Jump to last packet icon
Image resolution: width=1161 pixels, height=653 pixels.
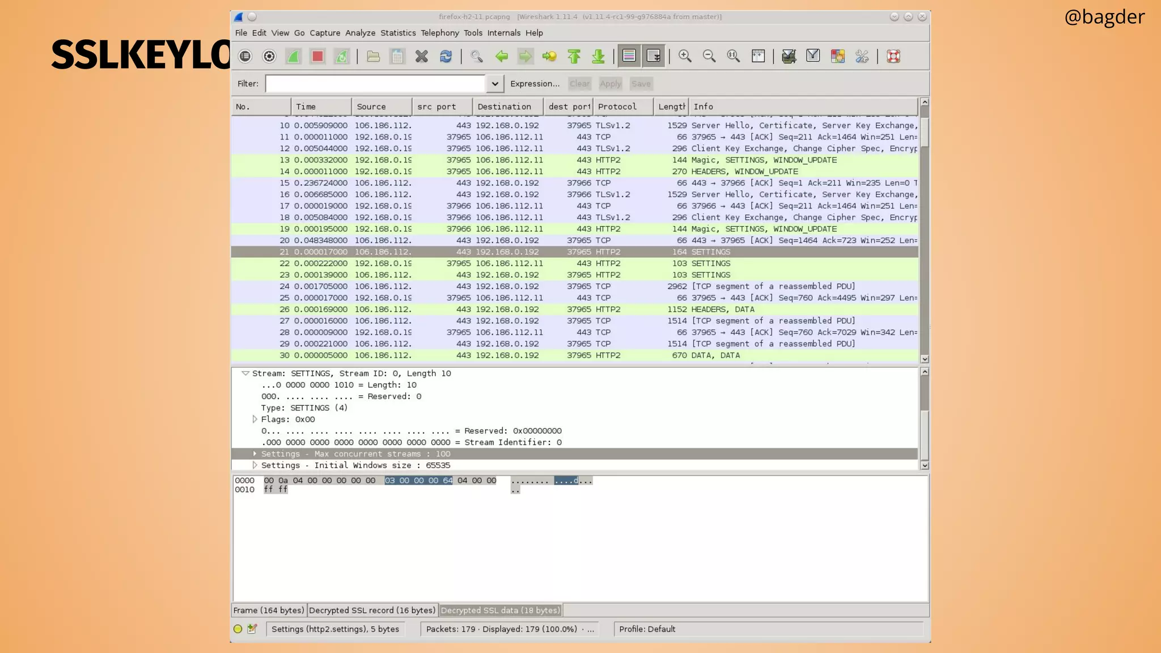(x=598, y=56)
